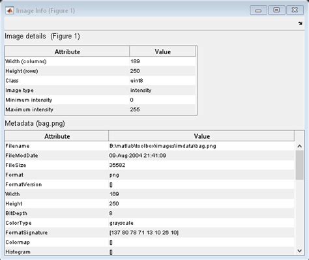This screenshot has height=260, width=309.
Task: Click Attribute header in Metadata table
Action: (x=57, y=136)
